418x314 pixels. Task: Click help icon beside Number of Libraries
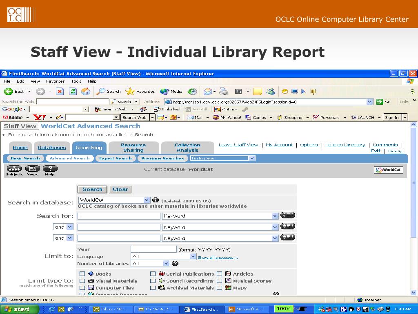coord(175,264)
